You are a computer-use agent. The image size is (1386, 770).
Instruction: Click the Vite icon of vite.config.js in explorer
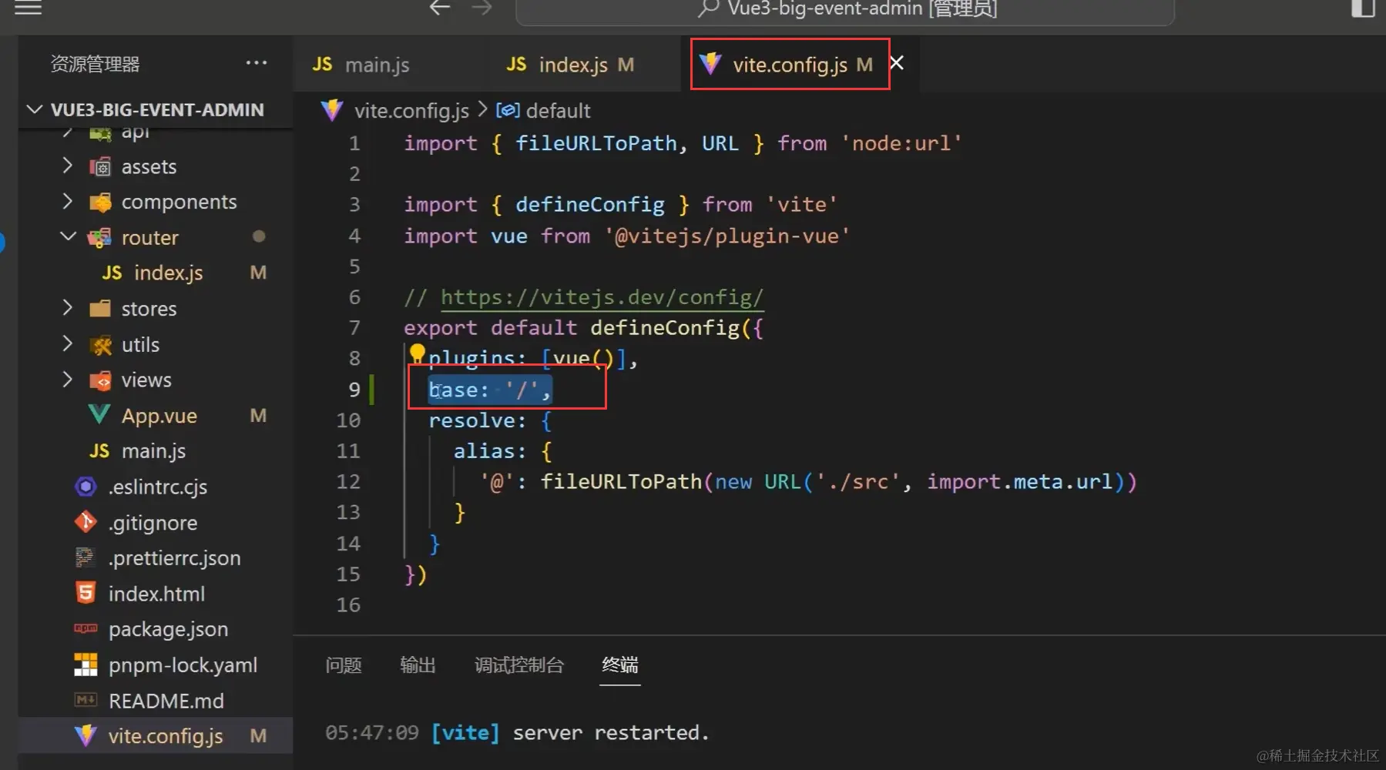(86, 736)
